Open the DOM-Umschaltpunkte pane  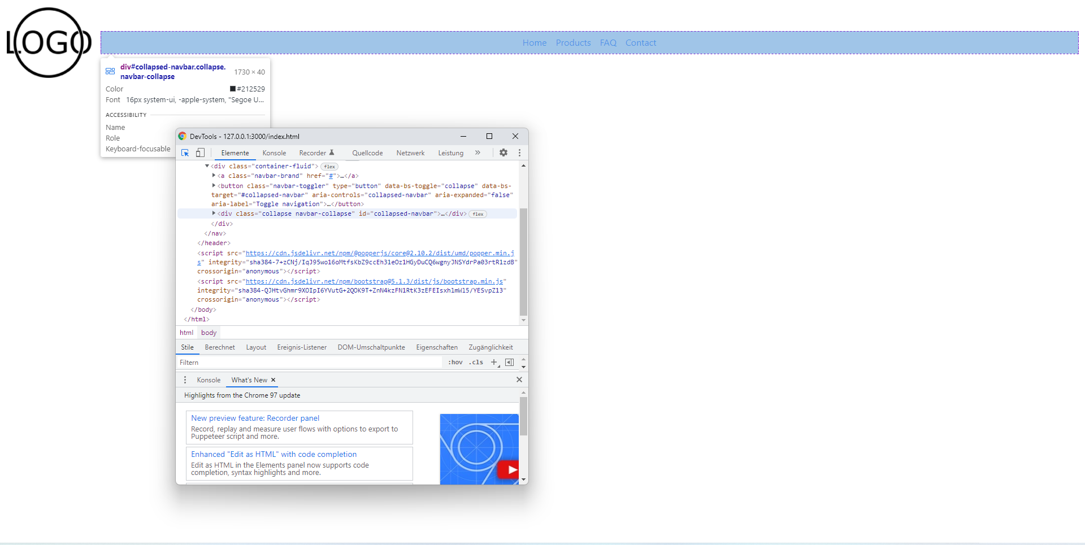[x=371, y=347]
